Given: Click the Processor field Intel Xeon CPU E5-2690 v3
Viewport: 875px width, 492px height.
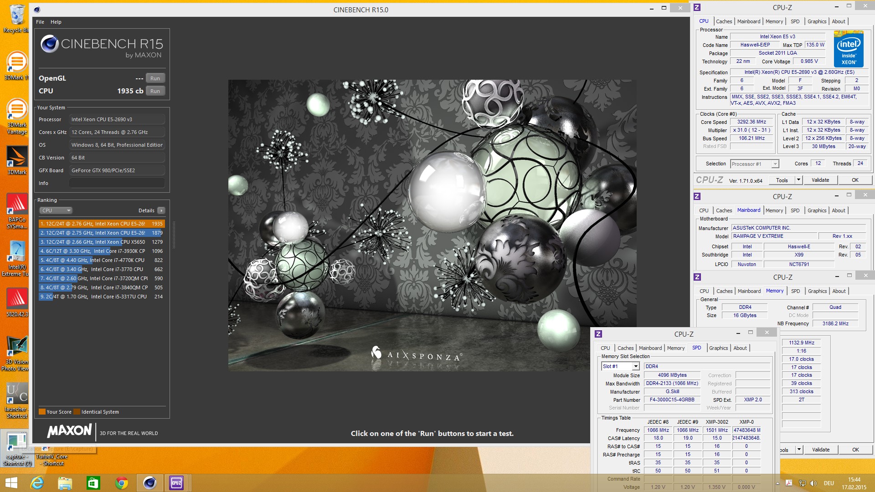Looking at the screenshot, I should pyautogui.click(x=117, y=119).
